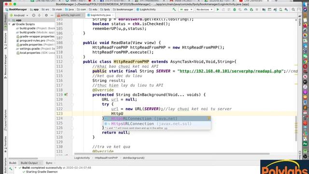Click the editor horizontal scrollbar
Viewport: 309px width, 174px height.
point(172,154)
